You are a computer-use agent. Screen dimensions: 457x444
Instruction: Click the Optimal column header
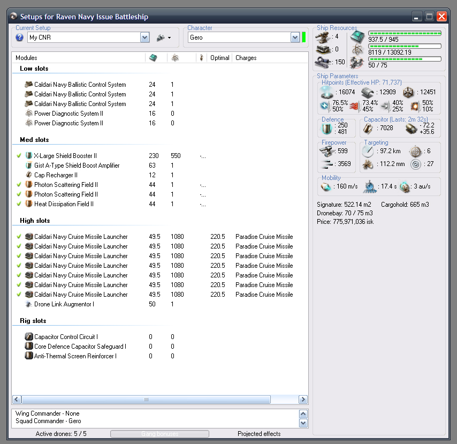click(x=220, y=58)
